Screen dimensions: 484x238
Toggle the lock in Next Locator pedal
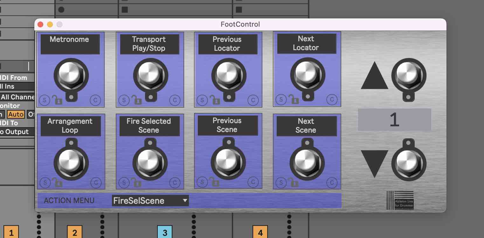[x=294, y=99]
